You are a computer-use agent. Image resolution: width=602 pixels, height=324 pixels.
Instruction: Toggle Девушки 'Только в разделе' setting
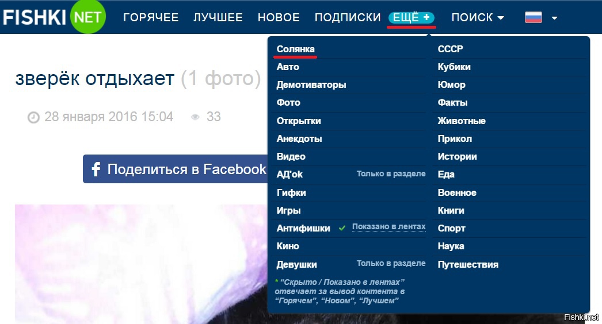pyautogui.click(x=391, y=263)
